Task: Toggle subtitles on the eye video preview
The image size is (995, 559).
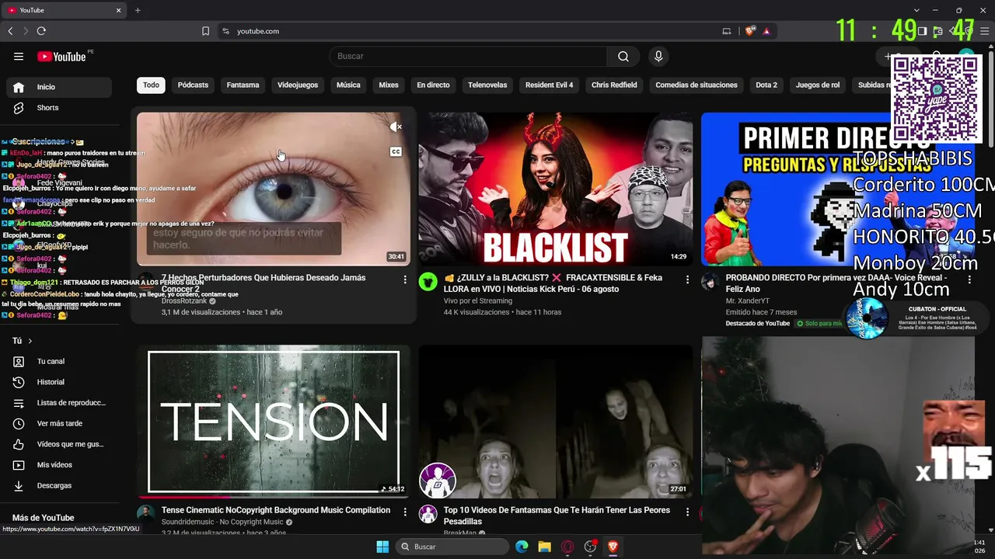Action: (396, 151)
